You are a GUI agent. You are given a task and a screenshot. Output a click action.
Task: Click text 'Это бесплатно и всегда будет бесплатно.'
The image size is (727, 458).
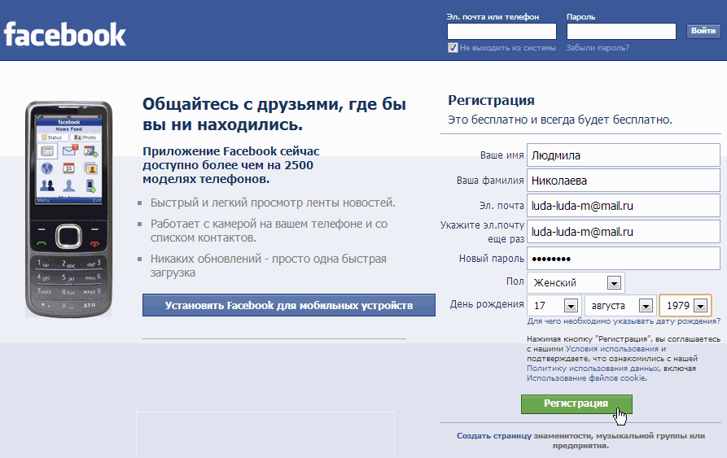click(559, 120)
